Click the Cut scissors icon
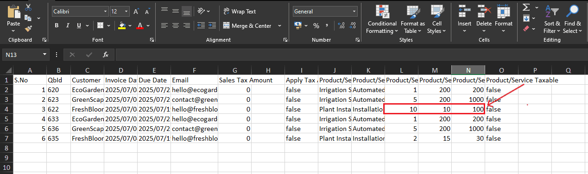Screen dimensions: 588x174 [x=28, y=7]
